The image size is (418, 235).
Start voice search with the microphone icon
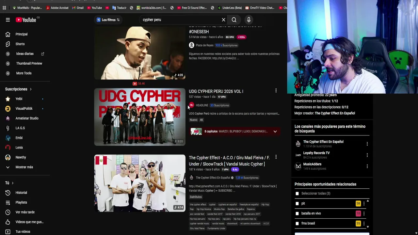[x=249, y=20]
